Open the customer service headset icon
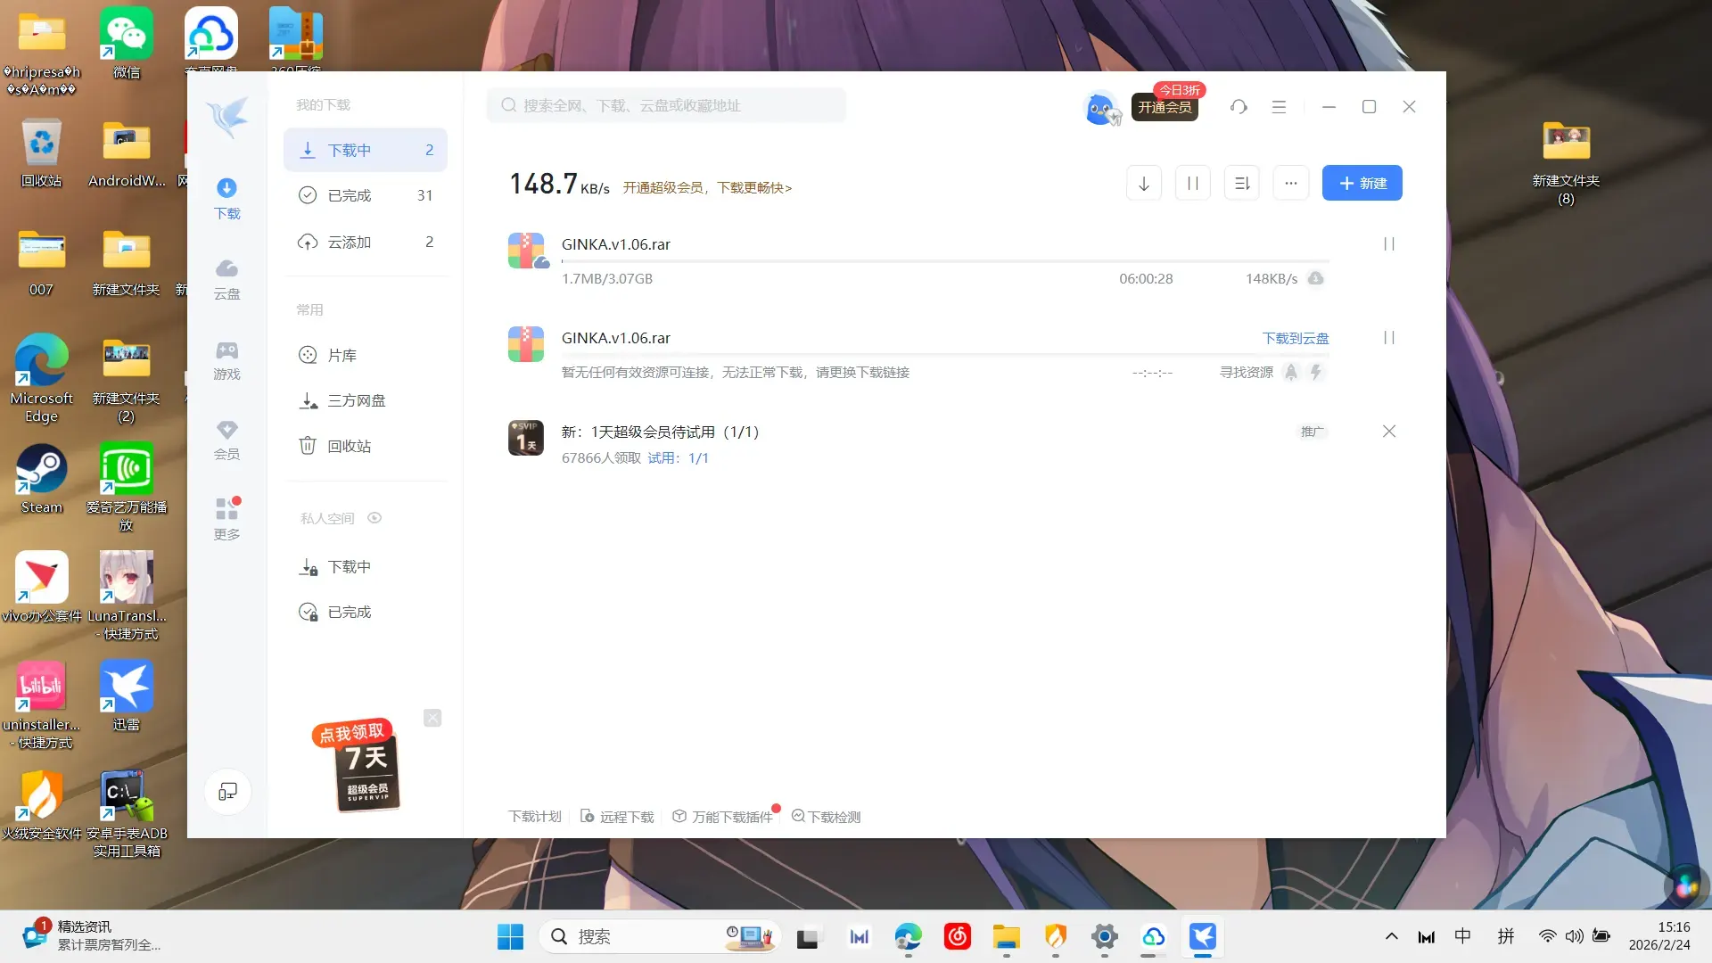 1239,107
